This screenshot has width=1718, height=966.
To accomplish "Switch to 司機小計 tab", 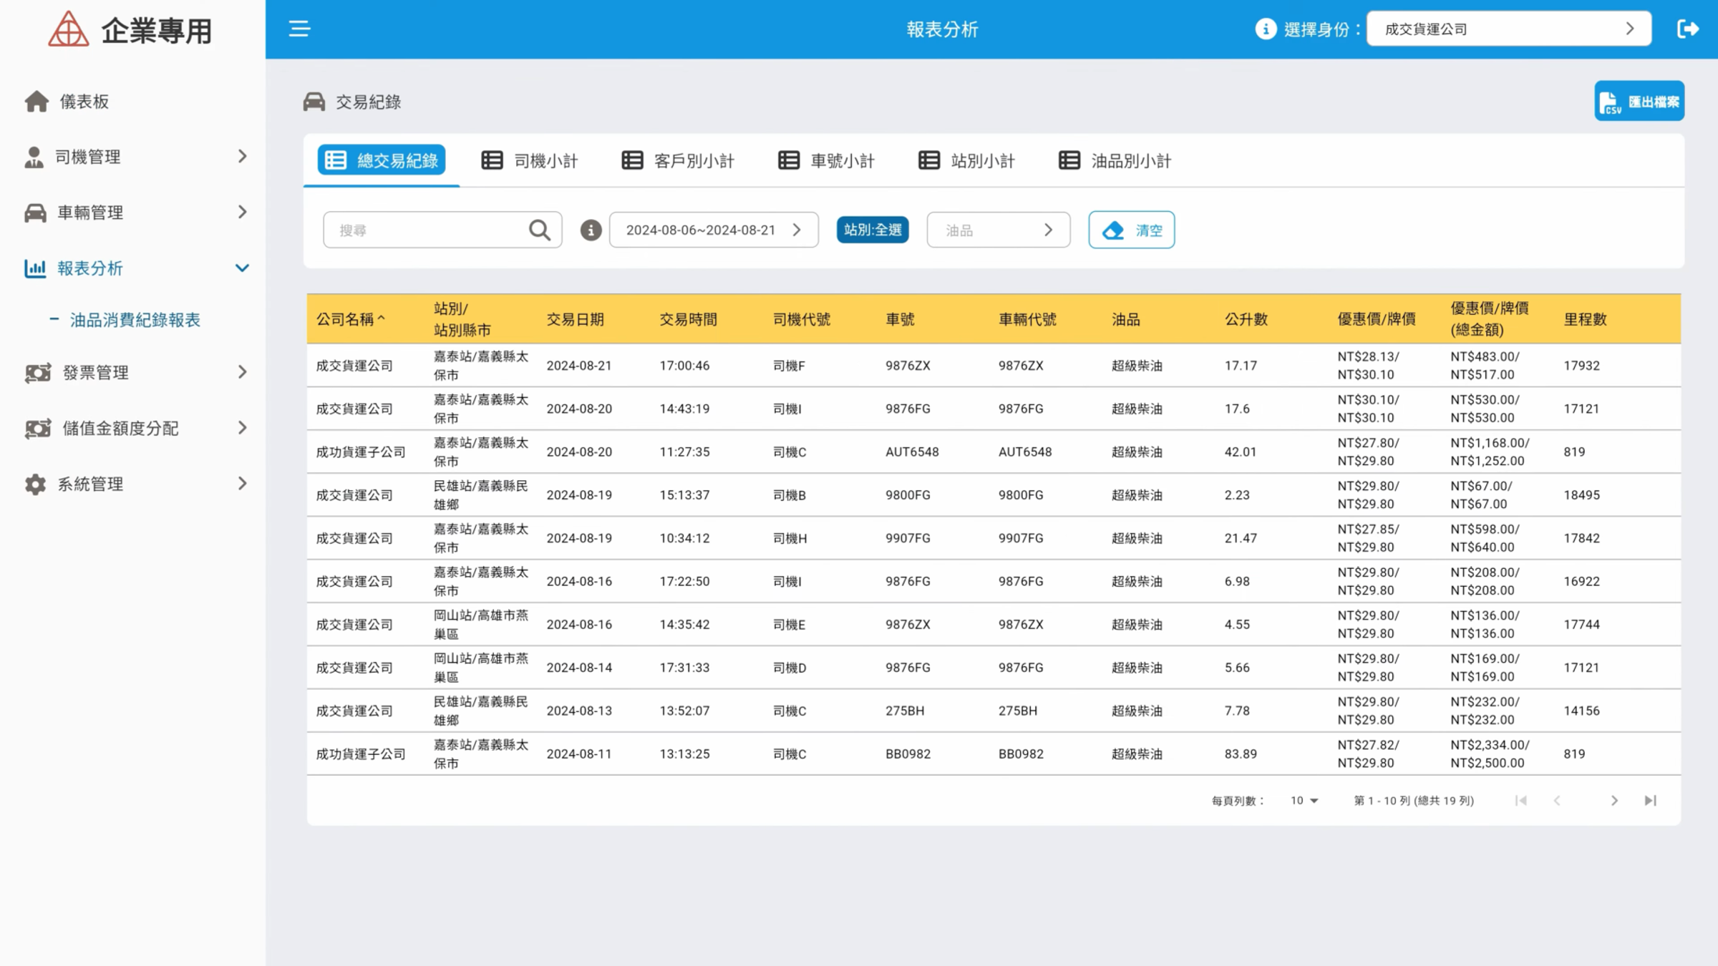I will coord(530,160).
